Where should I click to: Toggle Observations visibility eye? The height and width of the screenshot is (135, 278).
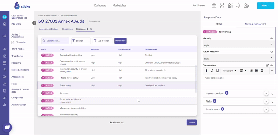click(x=272, y=65)
